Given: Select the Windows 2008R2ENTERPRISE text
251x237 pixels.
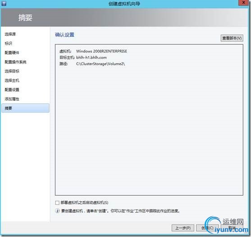Looking at the screenshot, I should (x=102, y=51).
